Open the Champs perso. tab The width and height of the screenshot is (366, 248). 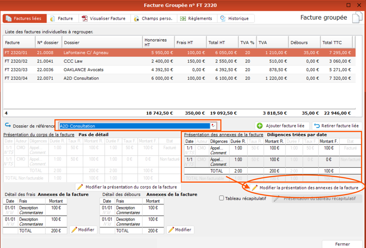tap(153, 19)
